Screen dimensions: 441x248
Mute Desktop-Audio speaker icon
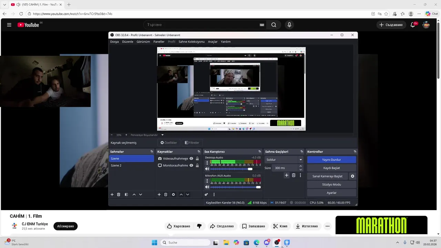tap(207, 169)
